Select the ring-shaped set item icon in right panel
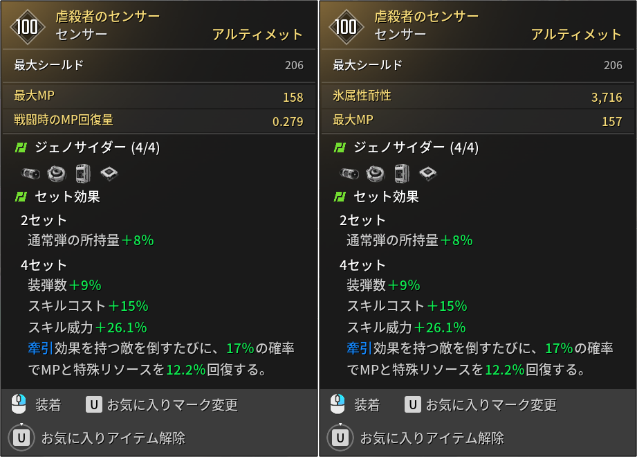 pyautogui.click(x=375, y=174)
